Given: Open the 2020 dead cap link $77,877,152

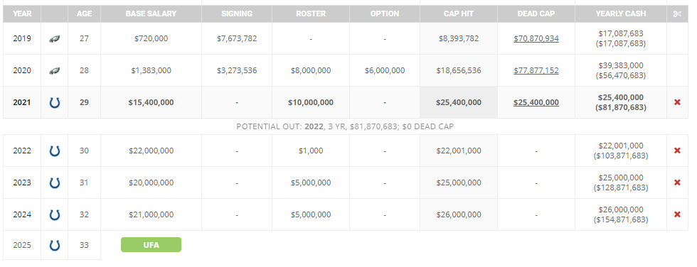Looking at the screenshot, I should coord(536,70).
